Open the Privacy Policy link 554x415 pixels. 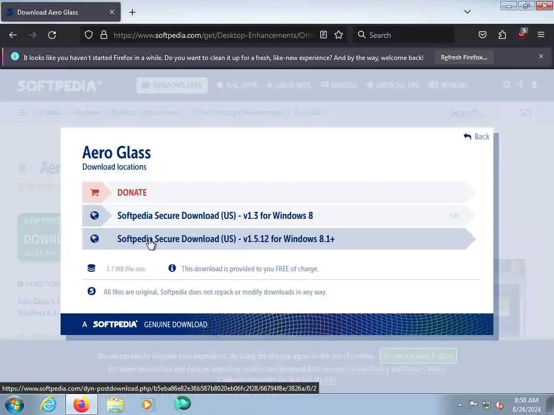(425, 369)
